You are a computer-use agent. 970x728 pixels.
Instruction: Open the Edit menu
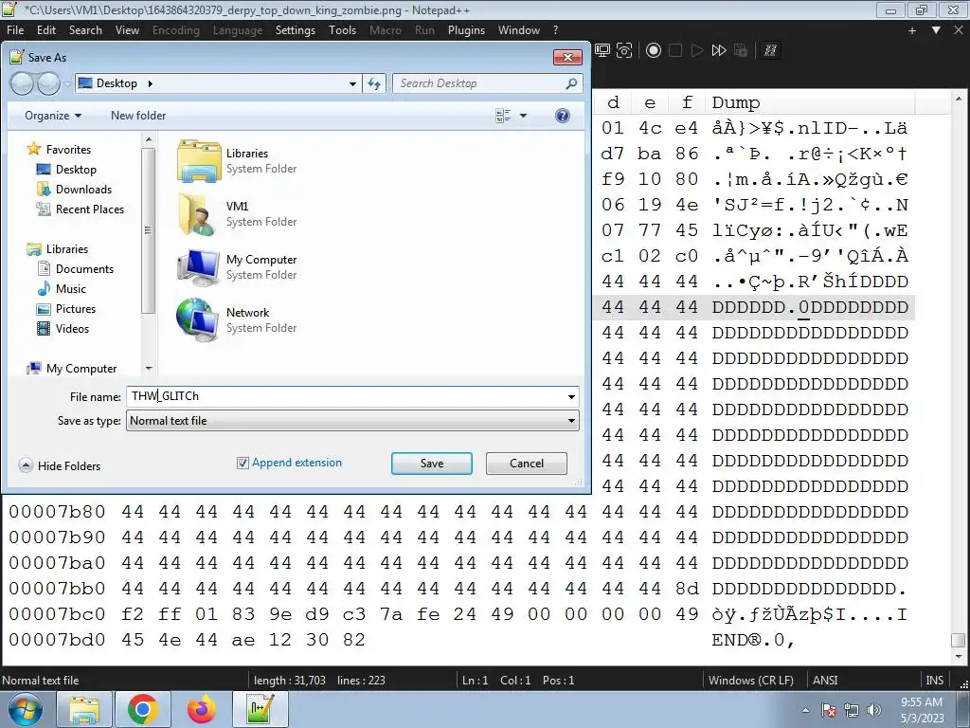point(46,30)
